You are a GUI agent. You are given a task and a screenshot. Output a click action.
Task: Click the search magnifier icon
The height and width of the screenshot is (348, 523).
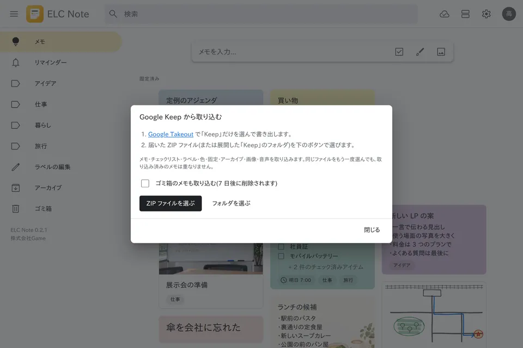[113, 14]
